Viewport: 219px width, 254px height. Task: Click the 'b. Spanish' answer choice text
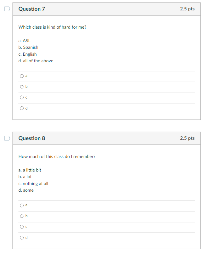coord(28,47)
